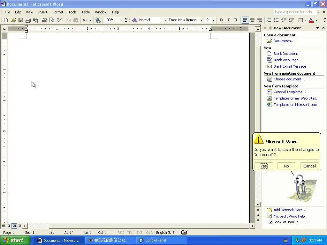Open the General Templates link
Viewport: 327px width, 245px height.
pyautogui.click(x=290, y=92)
